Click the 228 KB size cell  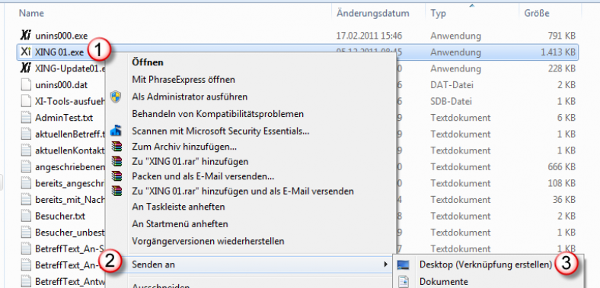[x=562, y=68]
